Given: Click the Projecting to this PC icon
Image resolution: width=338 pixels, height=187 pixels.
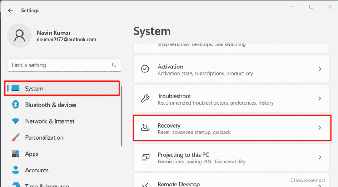Looking at the screenshot, I should click(145, 157).
